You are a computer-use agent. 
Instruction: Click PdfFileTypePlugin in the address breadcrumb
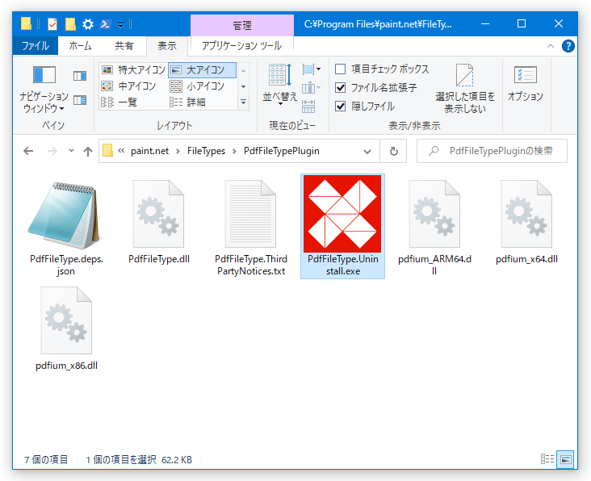[282, 151]
